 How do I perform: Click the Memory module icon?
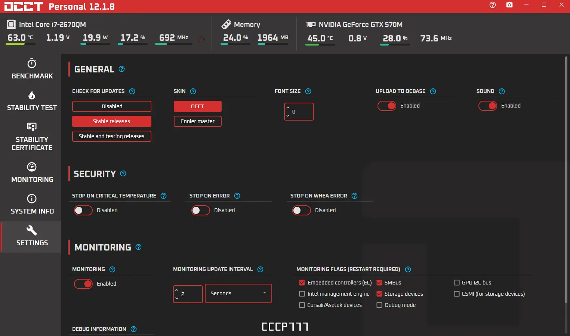tap(226, 25)
